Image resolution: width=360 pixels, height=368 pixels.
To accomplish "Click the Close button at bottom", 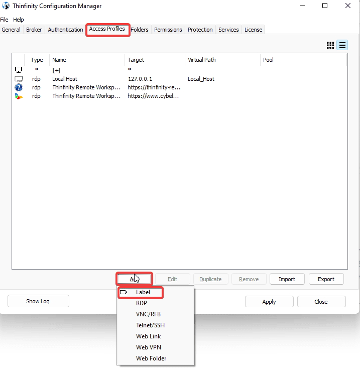I will coord(321,302).
